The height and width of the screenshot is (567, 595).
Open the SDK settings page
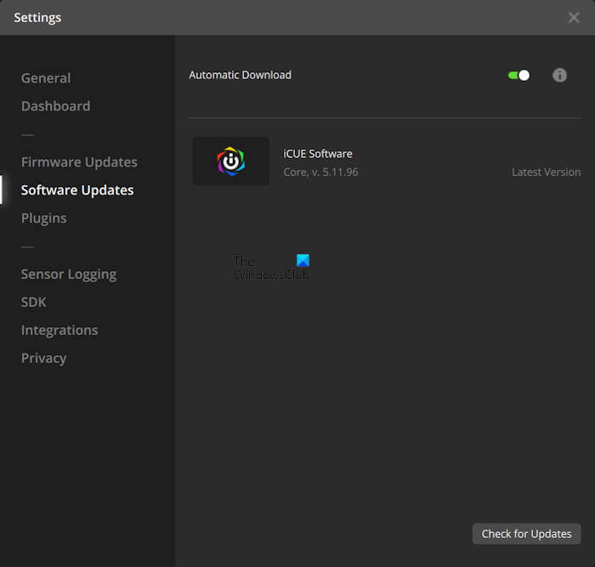pyautogui.click(x=34, y=303)
